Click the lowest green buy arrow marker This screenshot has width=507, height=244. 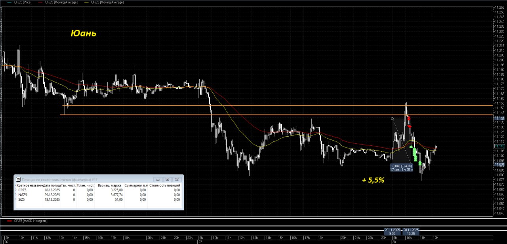(x=420, y=163)
